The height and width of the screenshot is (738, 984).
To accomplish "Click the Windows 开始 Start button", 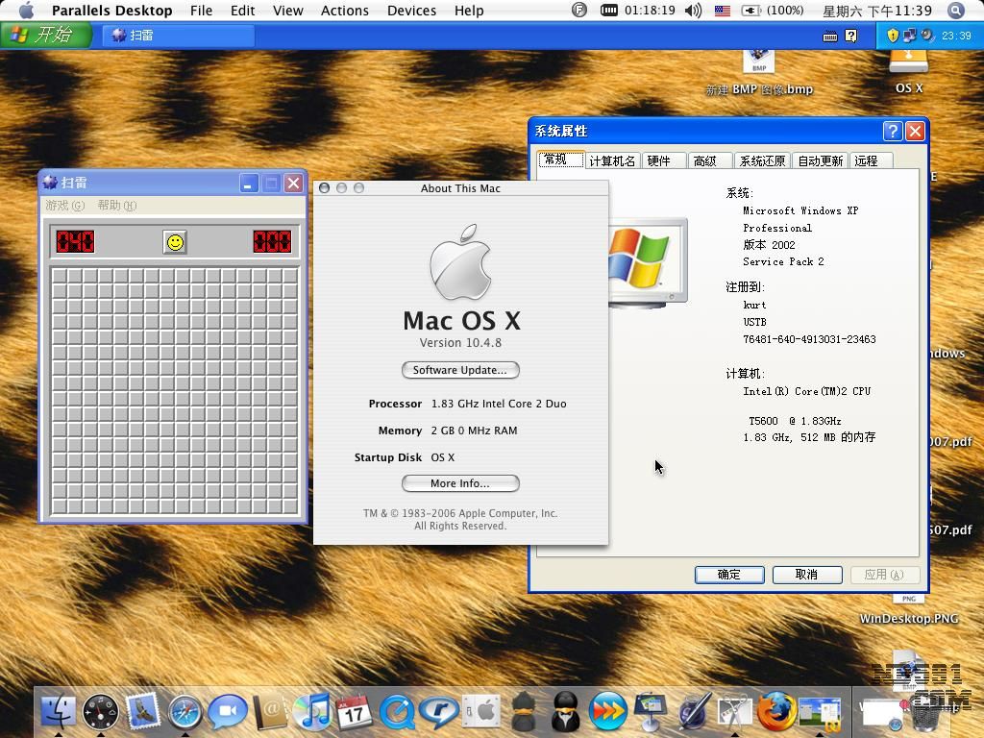I will [45, 36].
